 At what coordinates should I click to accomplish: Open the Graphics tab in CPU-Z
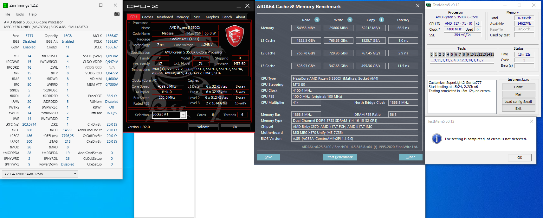(212, 17)
